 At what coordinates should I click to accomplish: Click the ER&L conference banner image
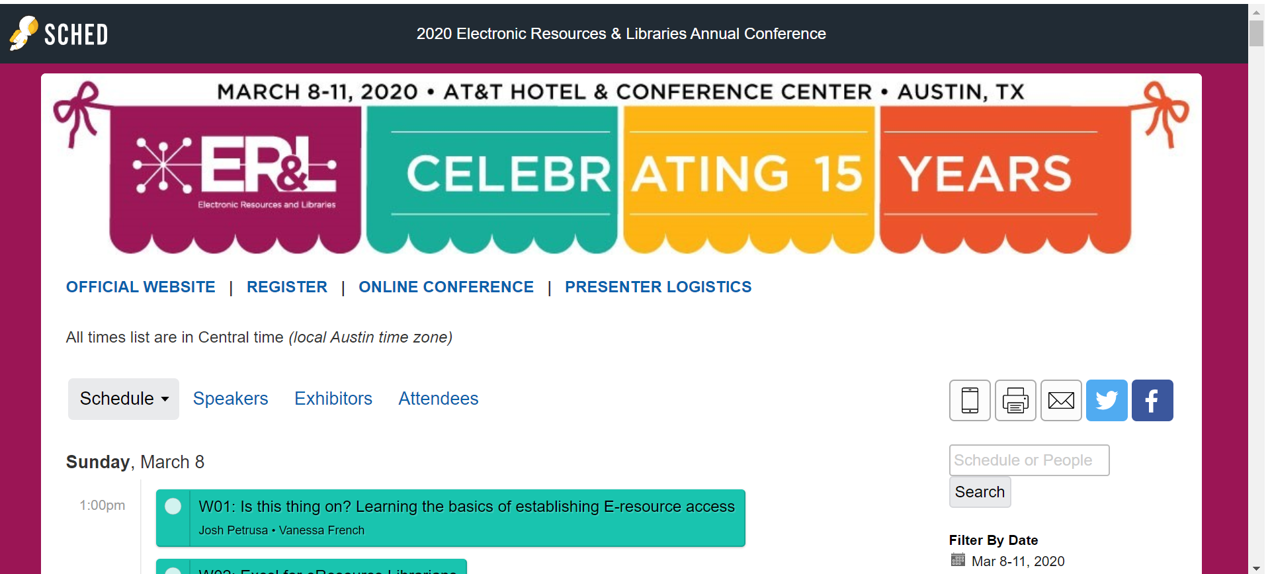click(621, 167)
